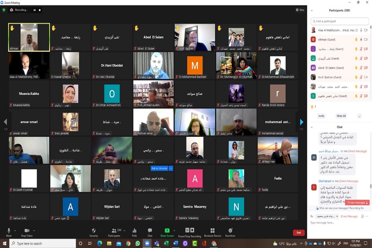Open the caret next to Participants 200
The height and width of the screenshot is (248, 372).
tap(124, 231)
